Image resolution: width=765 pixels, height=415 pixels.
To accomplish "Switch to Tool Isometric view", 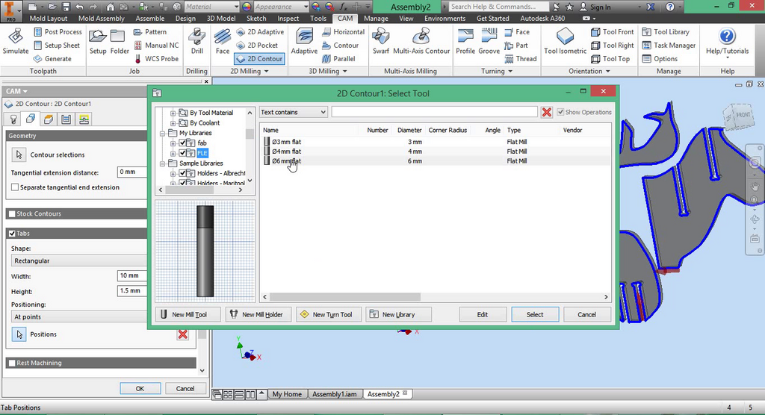I will (565, 42).
